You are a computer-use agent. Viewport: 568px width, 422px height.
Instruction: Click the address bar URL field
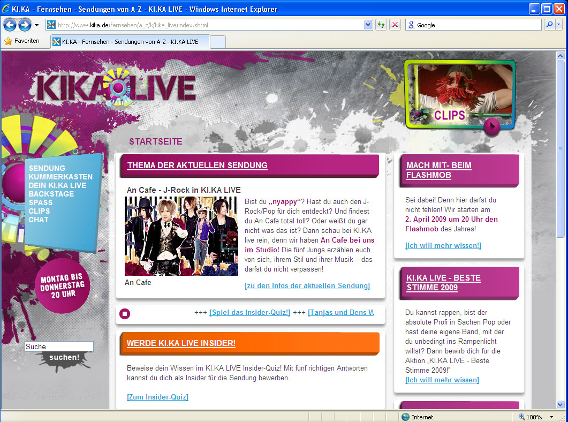point(210,25)
